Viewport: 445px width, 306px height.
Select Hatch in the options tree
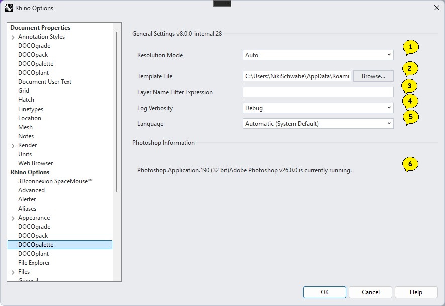[x=26, y=100]
